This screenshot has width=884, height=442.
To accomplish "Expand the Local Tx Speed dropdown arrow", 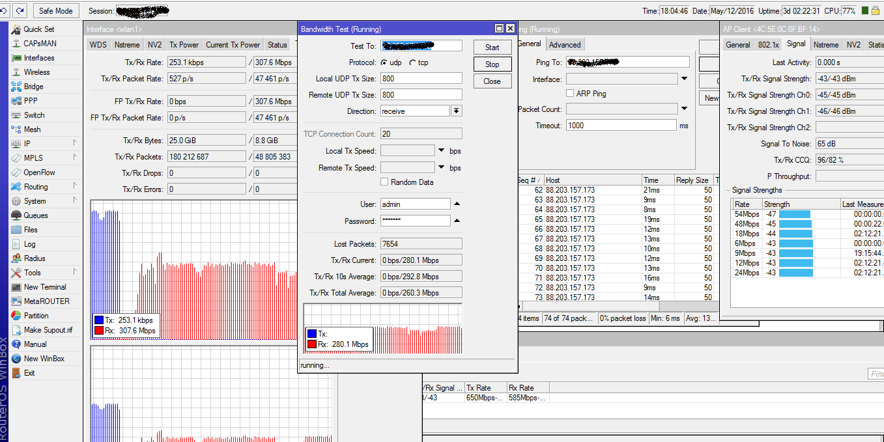I will coord(442,151).
